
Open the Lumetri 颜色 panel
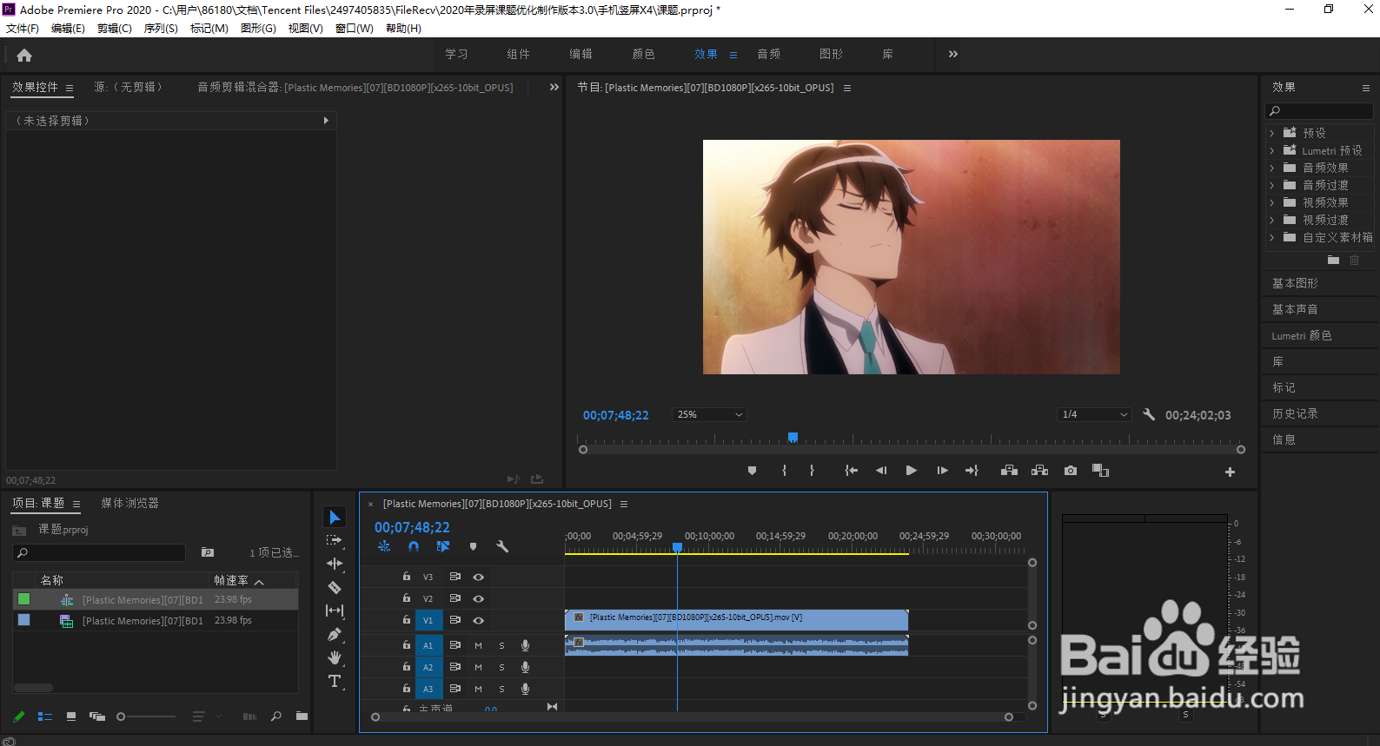pos(1301,335)
